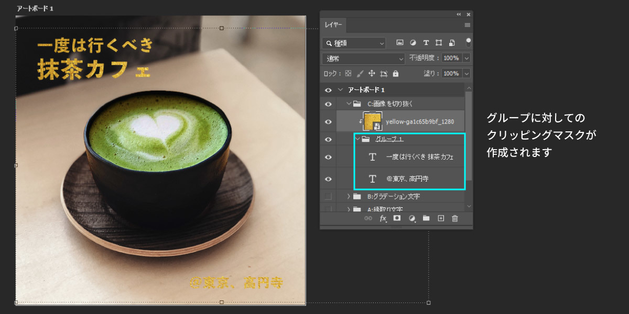This screenshot has width=629, height=314.
Task: Filter layers by text type
Action: (x=426, y=43)
